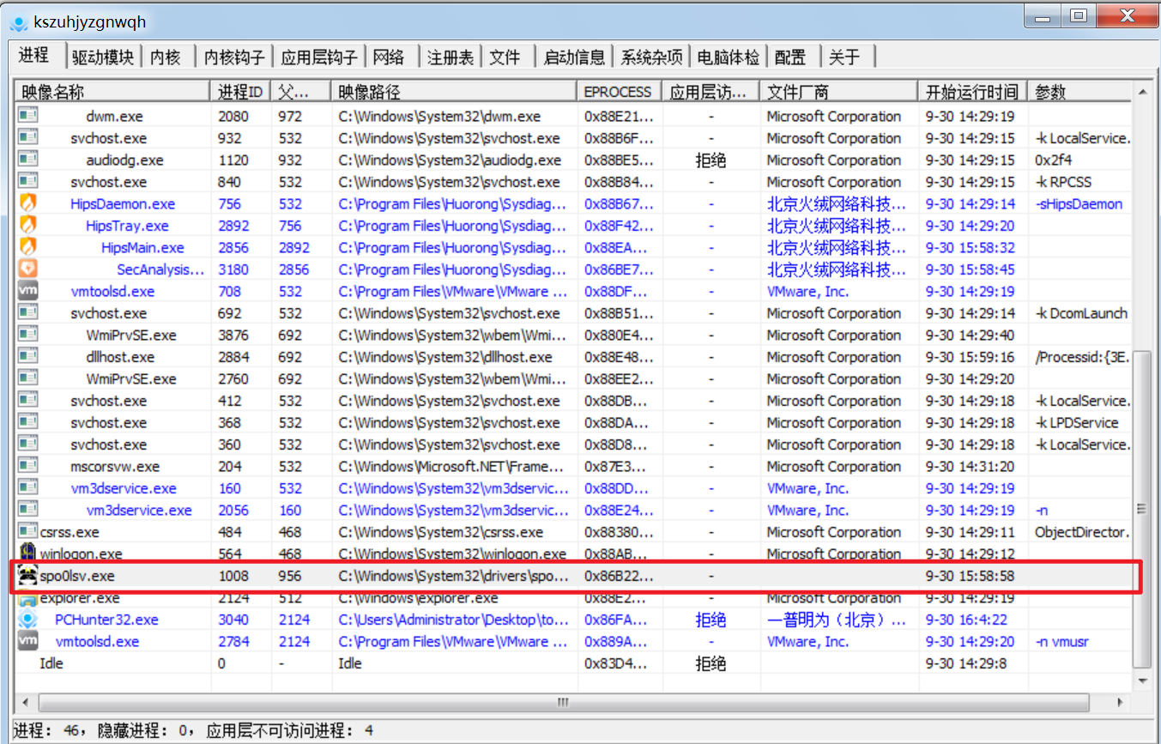Switch to the 配置 tab
This screenshot has width=1161, height=744.
click(790, 57)
